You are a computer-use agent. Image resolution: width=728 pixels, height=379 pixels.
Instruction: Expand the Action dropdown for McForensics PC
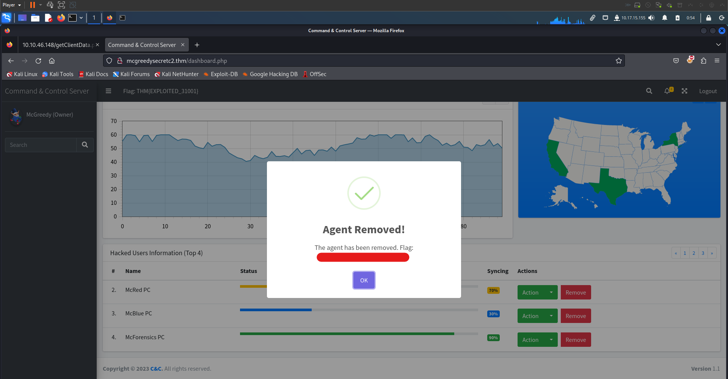click(551, 340)
